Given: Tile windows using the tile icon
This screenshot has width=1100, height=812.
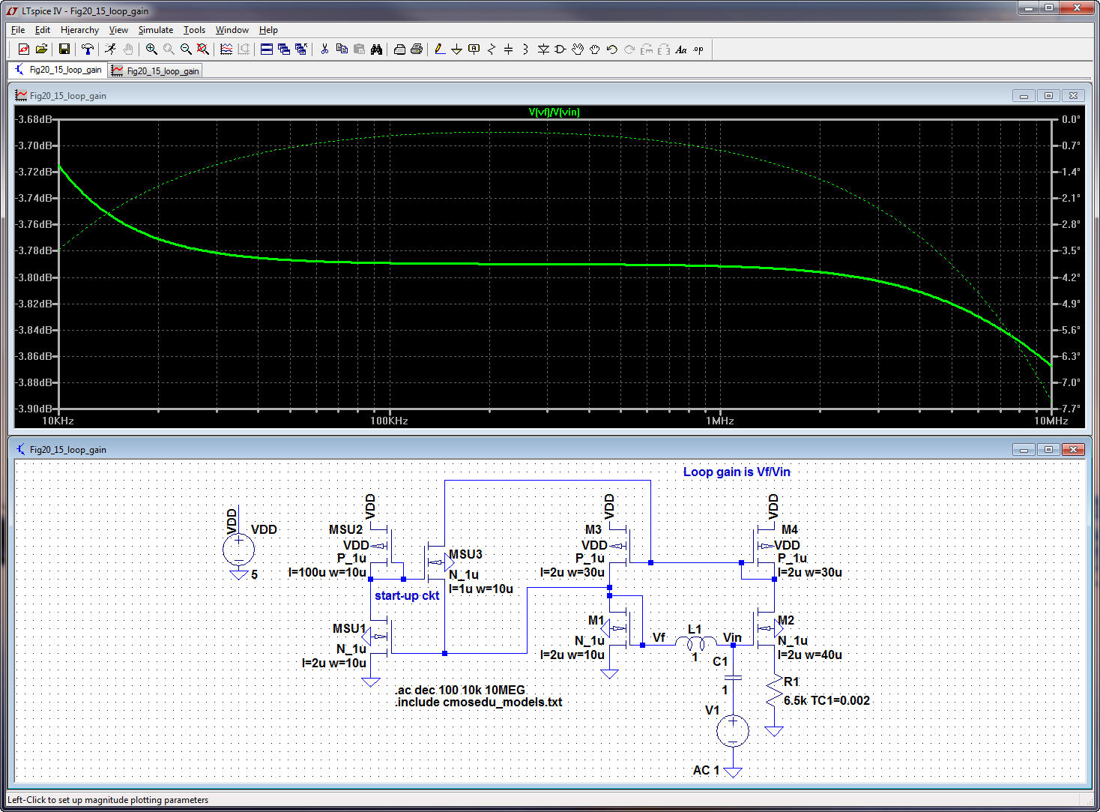Looking at the screenshot, I should (x=267, y=49).
